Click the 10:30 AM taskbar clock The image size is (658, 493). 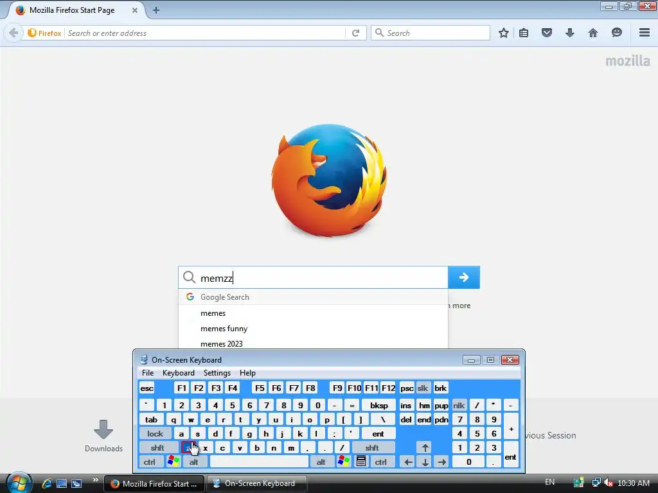click(x=634, y=483)
